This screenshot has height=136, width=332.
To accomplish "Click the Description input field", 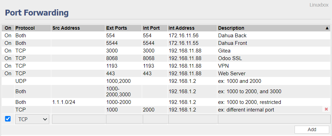I will point(274,119).
